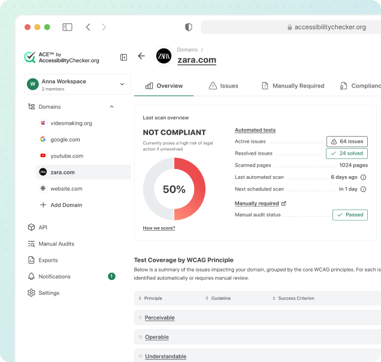The image size is (381, 362).
Task: Collapse the Domains section chevron
Action: [x=112, y=107]
